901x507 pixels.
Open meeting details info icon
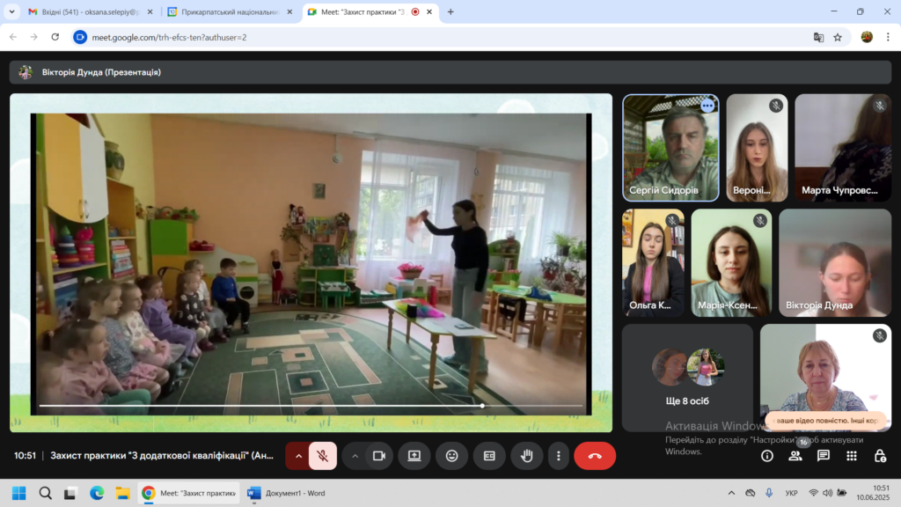click(767, 456)
